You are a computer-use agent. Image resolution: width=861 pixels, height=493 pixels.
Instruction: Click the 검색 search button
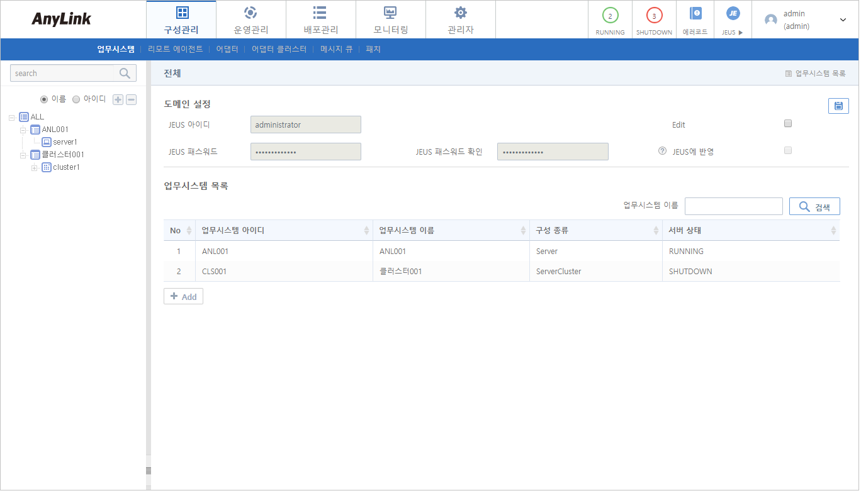tap(814, 207)
